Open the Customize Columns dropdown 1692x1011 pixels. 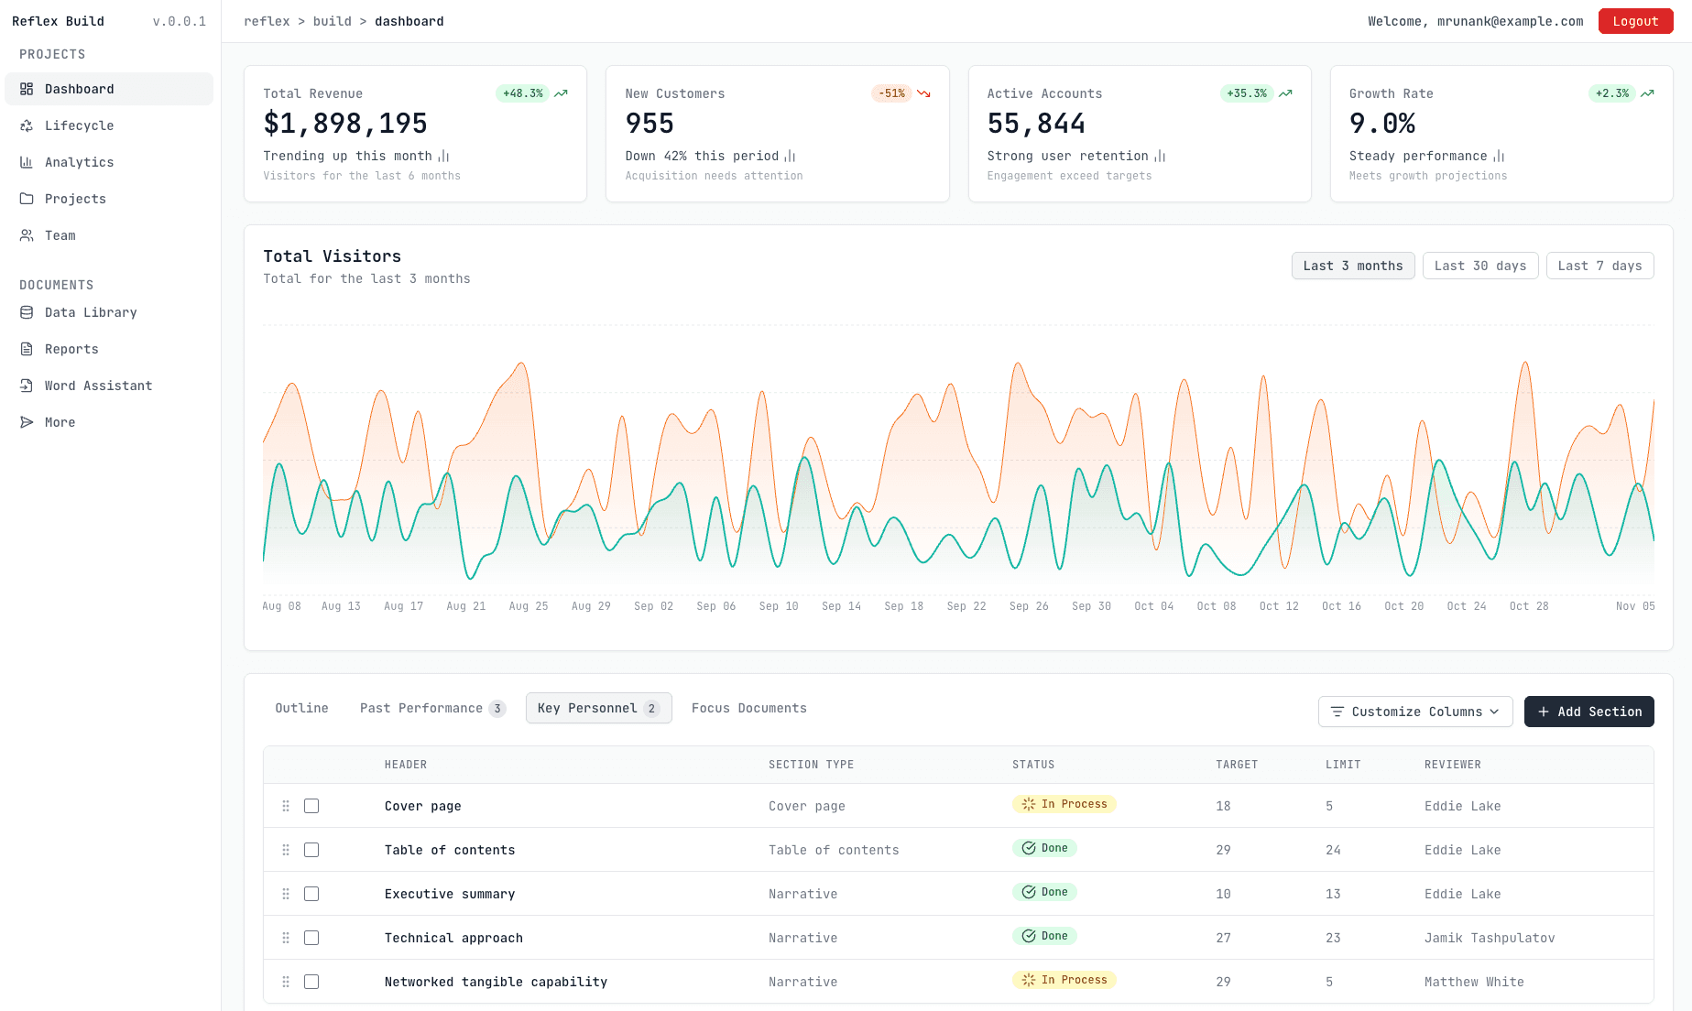pyautogui.click(x=1415, y=712)
